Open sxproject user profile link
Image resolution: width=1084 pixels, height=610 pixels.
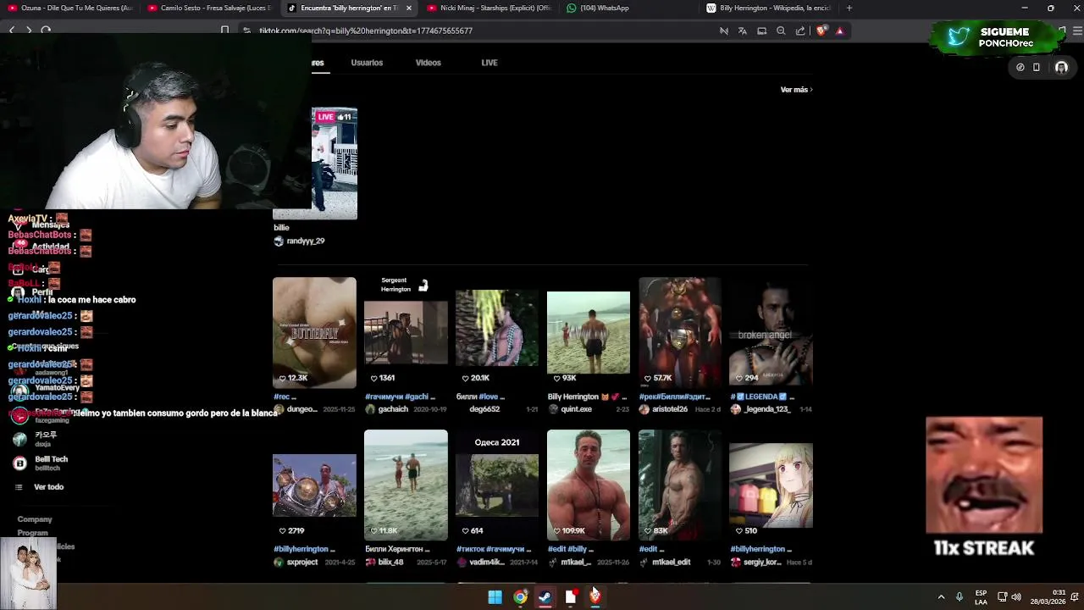(x=301, y=563)
